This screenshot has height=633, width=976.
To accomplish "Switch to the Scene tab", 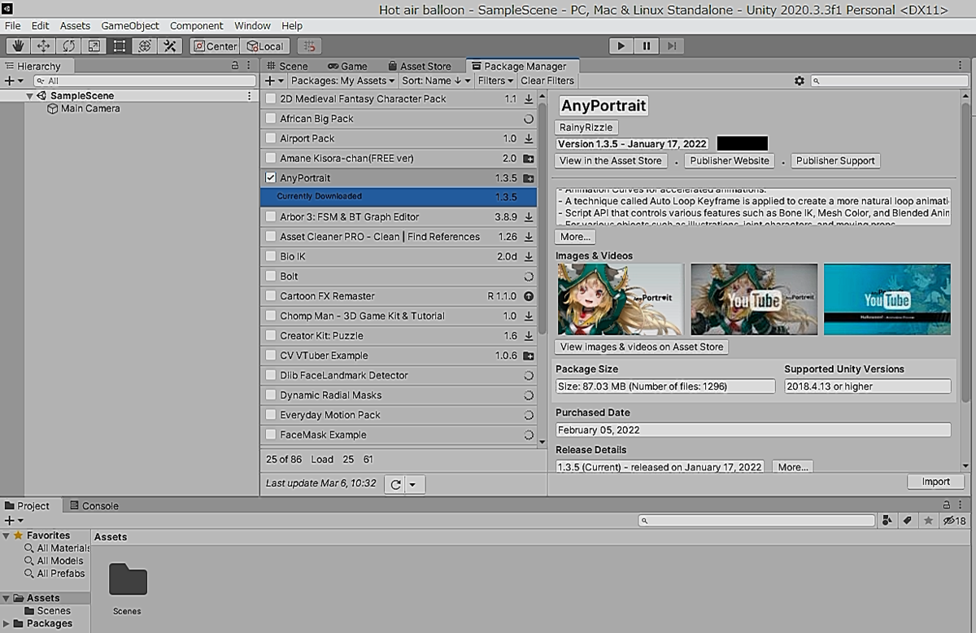I will click(286, 66).
